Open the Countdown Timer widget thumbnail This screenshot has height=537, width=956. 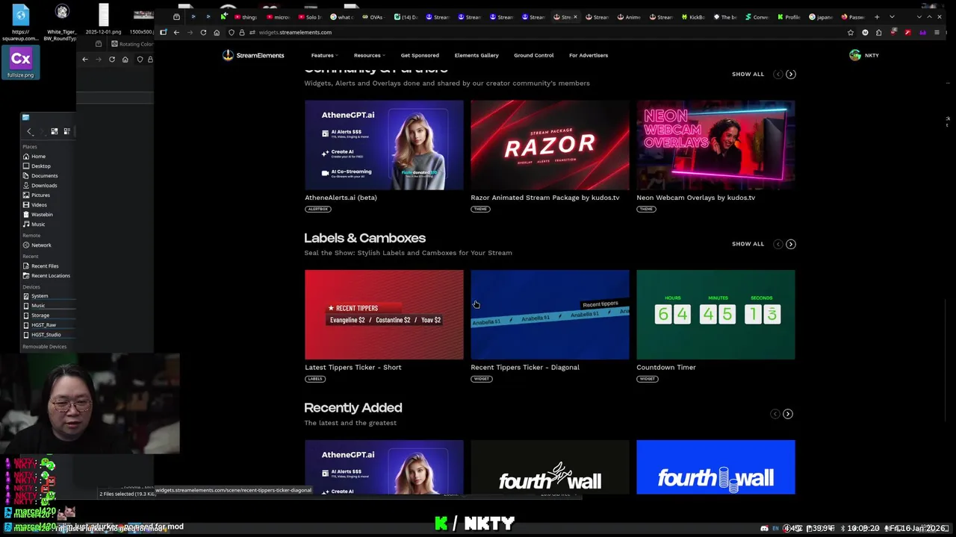coord(716,314)
